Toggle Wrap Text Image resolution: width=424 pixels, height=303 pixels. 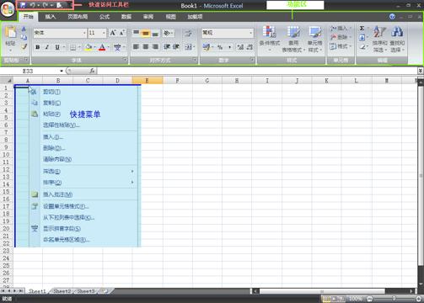pos(188,33)
